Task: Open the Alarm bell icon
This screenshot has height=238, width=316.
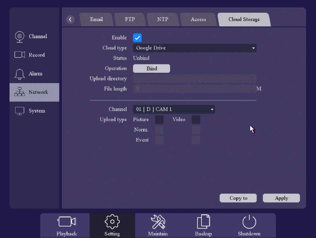Action: click(19, 74)
